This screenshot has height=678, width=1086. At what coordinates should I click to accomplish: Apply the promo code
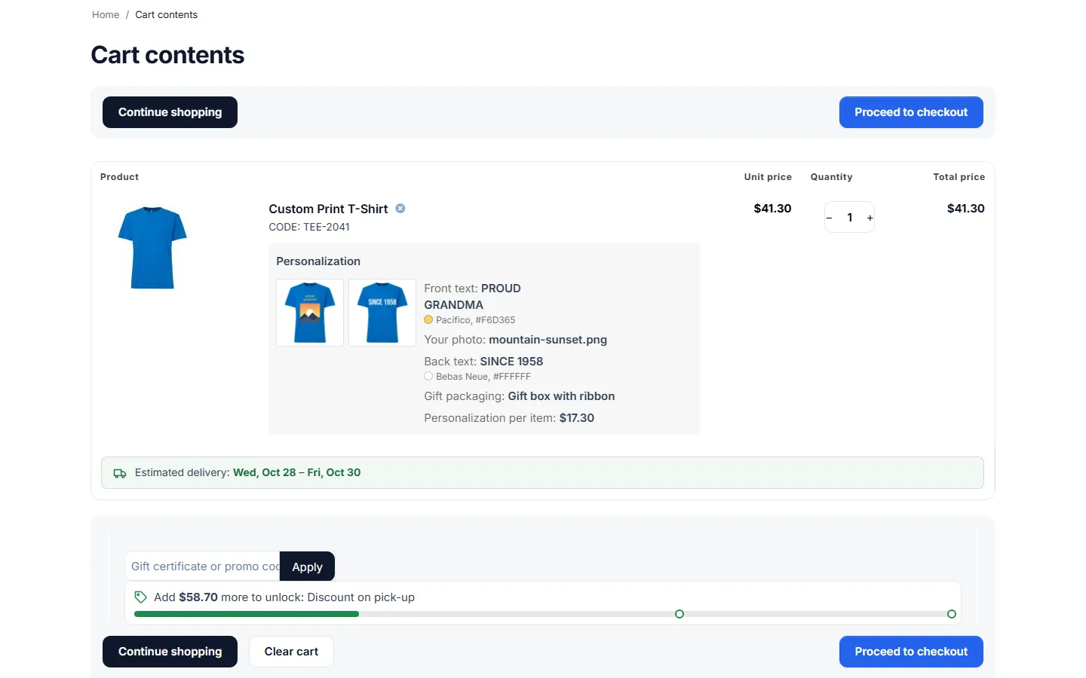coord(307,567)
